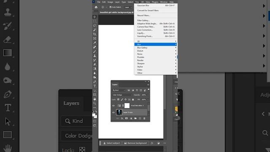
Task: Select the Lasso tool
Action: pos(94,25)
